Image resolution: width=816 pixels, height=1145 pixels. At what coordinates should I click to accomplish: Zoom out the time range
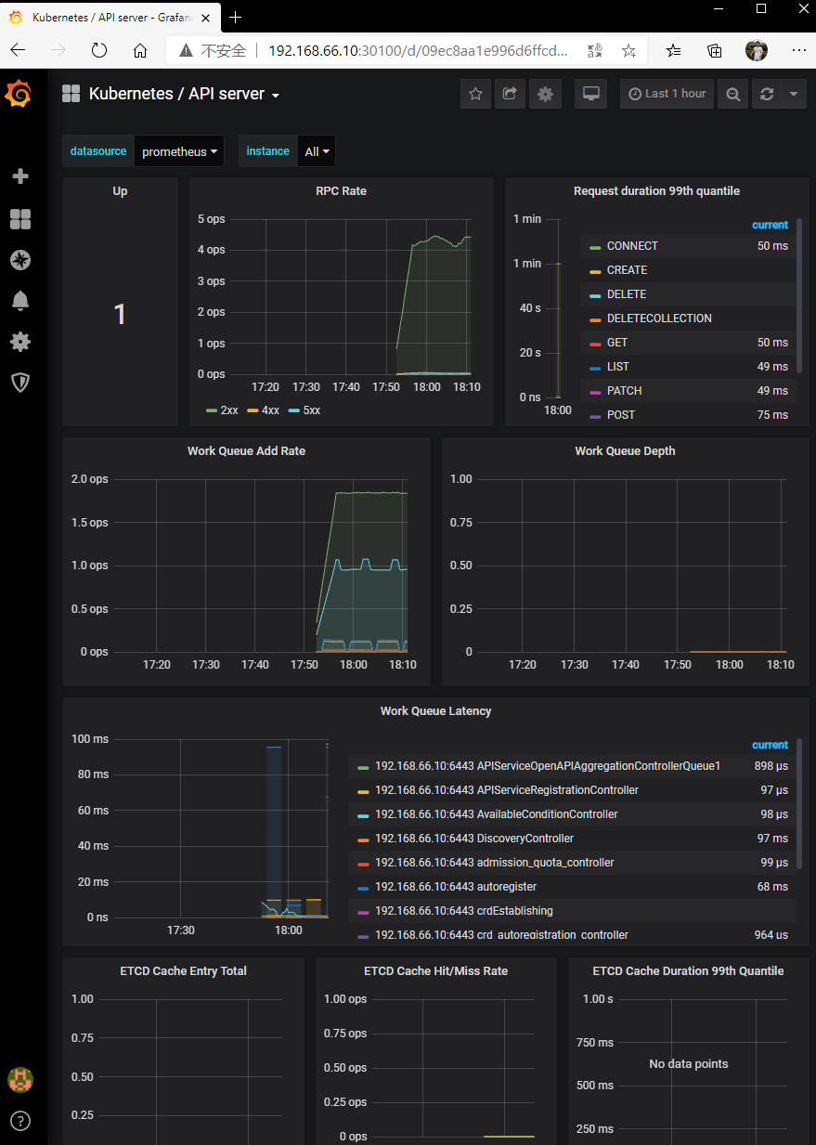[732, 94]
